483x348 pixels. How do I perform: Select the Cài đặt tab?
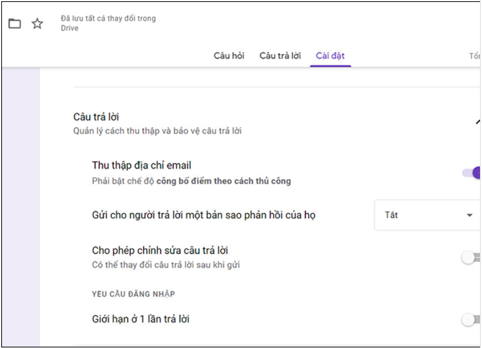(x=330, y=56)
